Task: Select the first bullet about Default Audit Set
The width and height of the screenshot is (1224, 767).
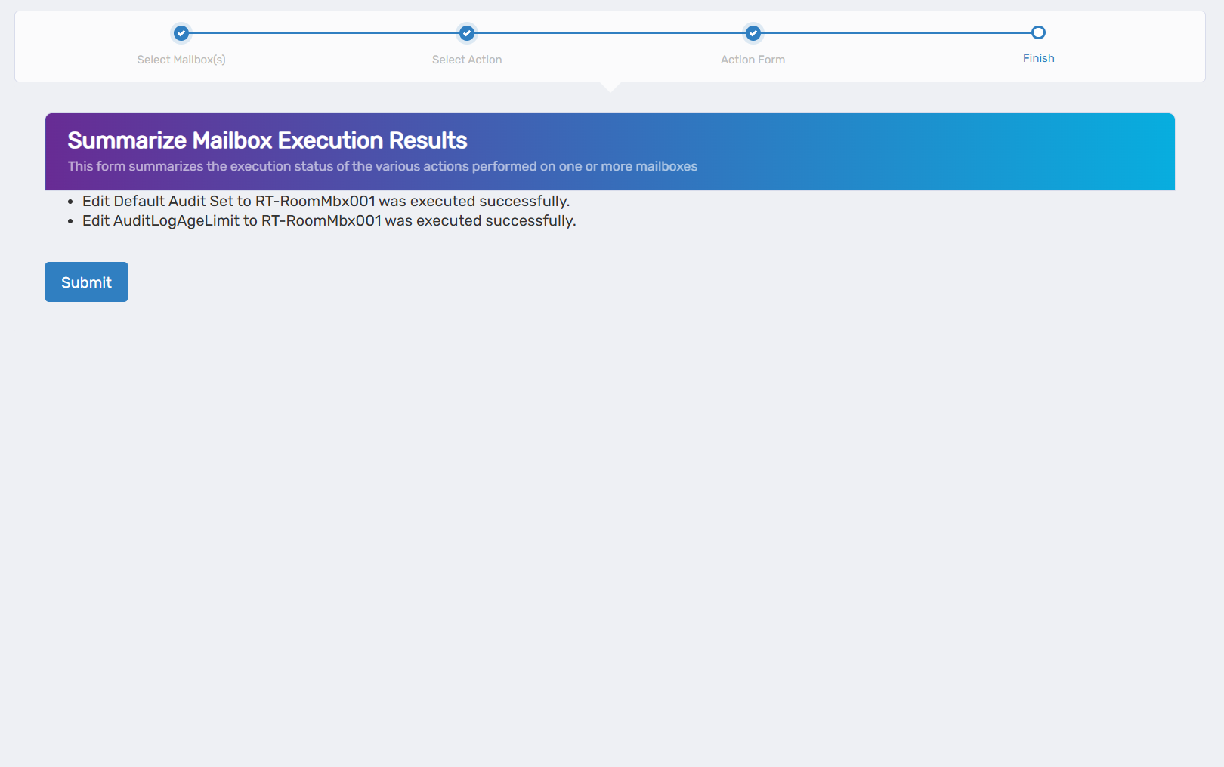Action: point(326,202)
